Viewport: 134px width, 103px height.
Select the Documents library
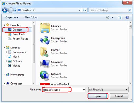click(19, 52)
